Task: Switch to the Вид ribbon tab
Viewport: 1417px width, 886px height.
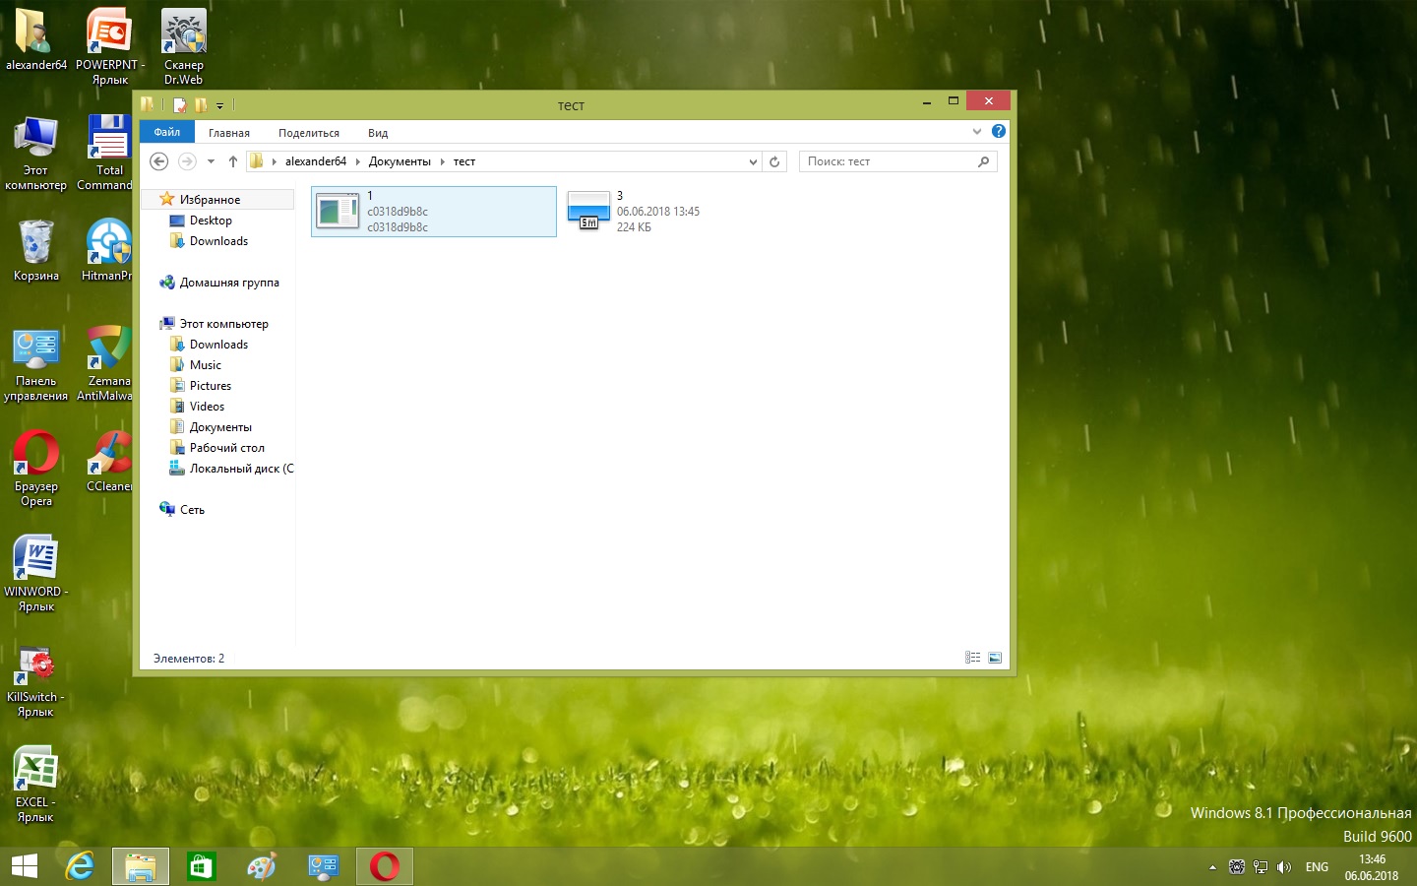Action: pyautogui.click(x=378, y=133)
